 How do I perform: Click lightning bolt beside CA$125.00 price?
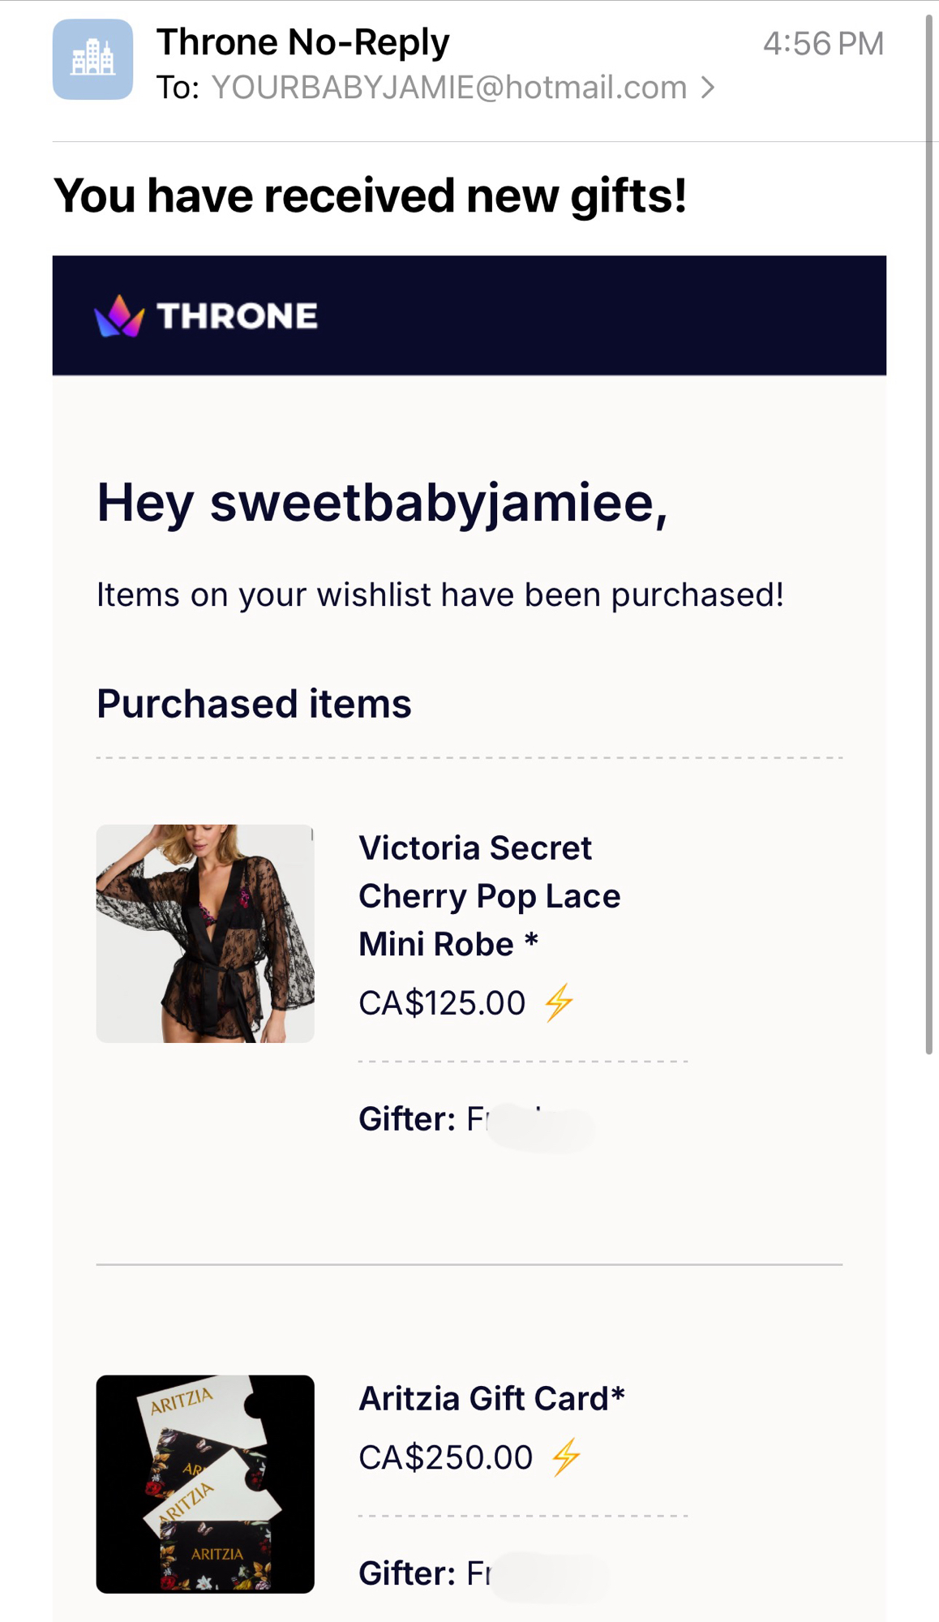559,1003
